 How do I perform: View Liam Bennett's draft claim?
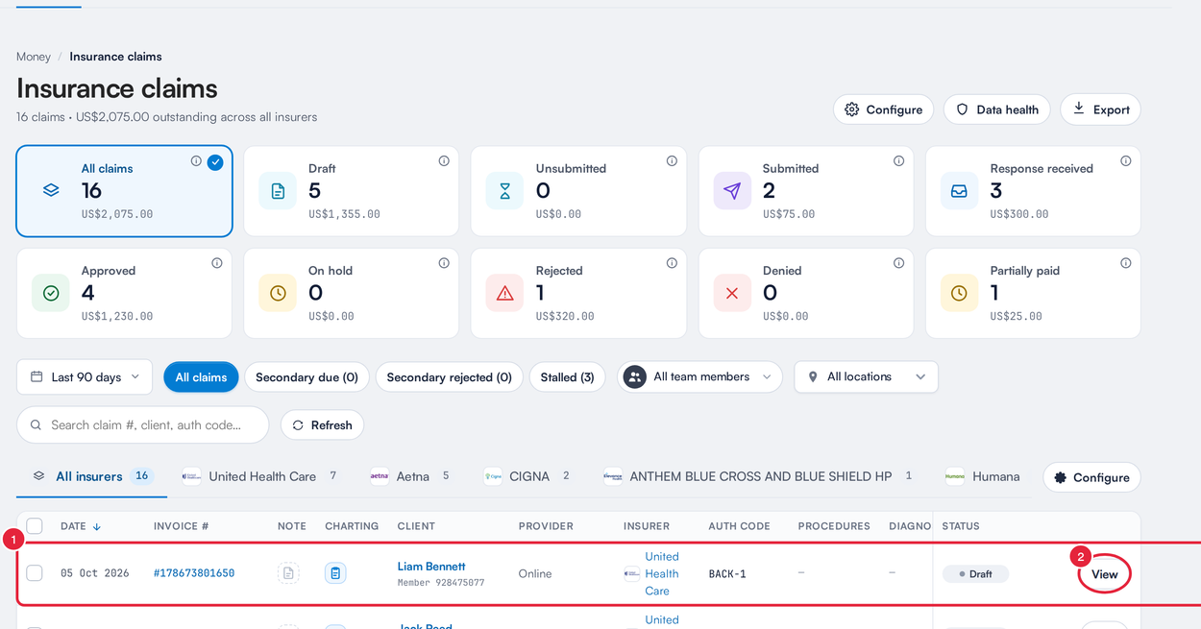coord(1105,574)
